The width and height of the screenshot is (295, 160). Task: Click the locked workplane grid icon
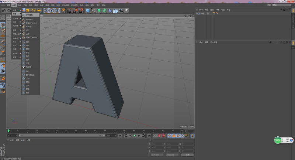click(3, 85)
